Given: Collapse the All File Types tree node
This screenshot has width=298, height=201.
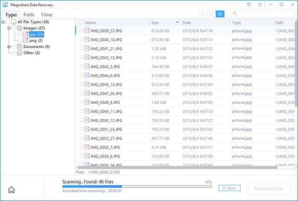Looking at the screenshot, I should (x=3, y=22).
